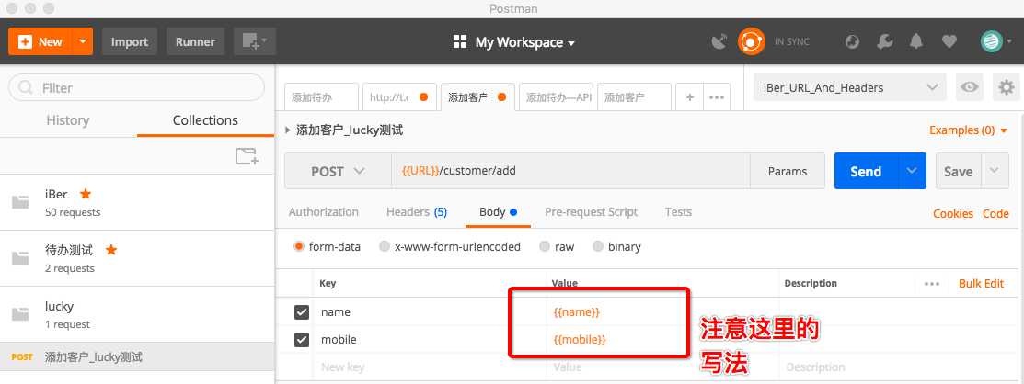Click the heart icon

[949, 41]
